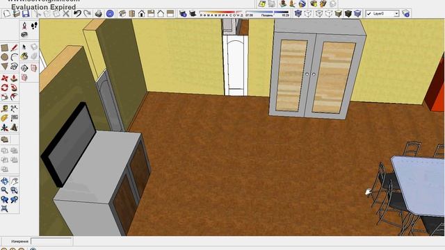Viewport: 445px width, 250px height.
Task: Pick the 3D Text tool
Action: point(14,128)
